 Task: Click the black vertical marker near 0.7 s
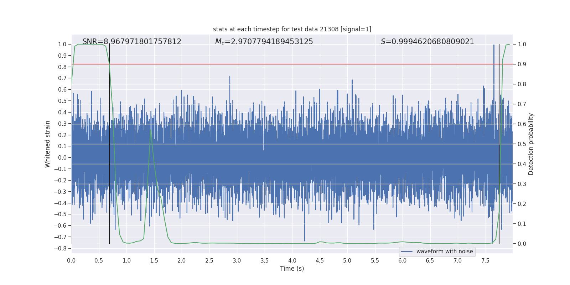click(x=109, y=144)
